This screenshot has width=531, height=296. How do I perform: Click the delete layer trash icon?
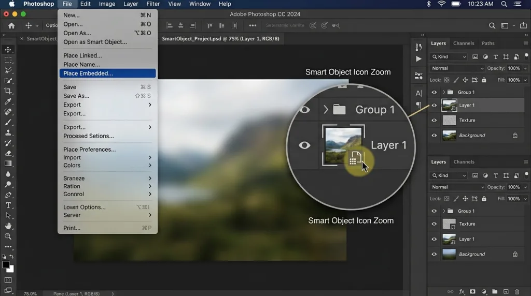click(517, 292)
